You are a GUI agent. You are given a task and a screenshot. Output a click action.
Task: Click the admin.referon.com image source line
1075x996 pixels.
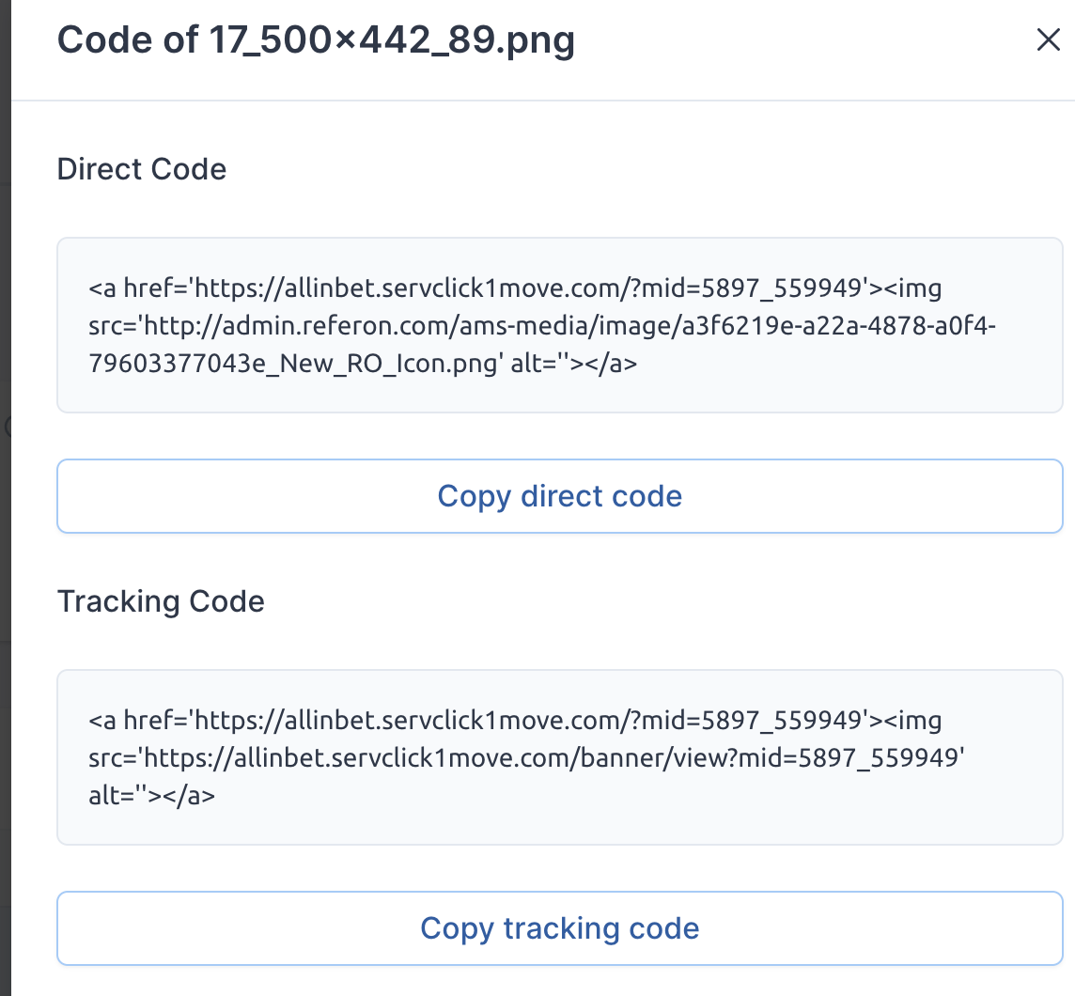tap(541, 326)
